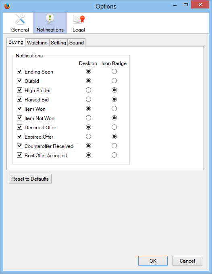
Task: Click the Notifications group label
Action: (x=29, y=56)
